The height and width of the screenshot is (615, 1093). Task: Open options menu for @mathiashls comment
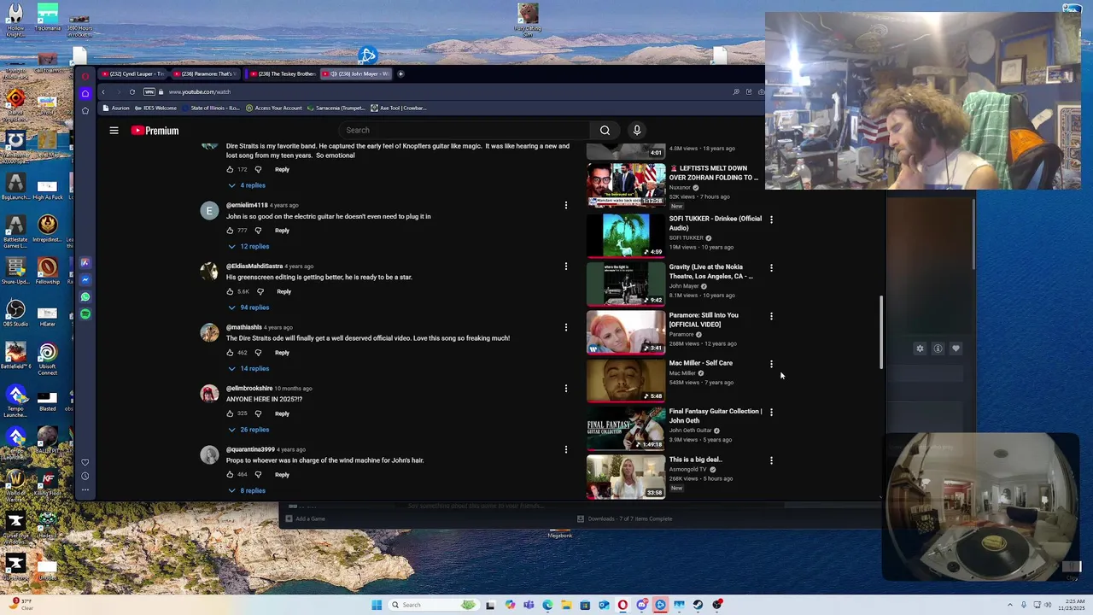click(x=565, y=327)
